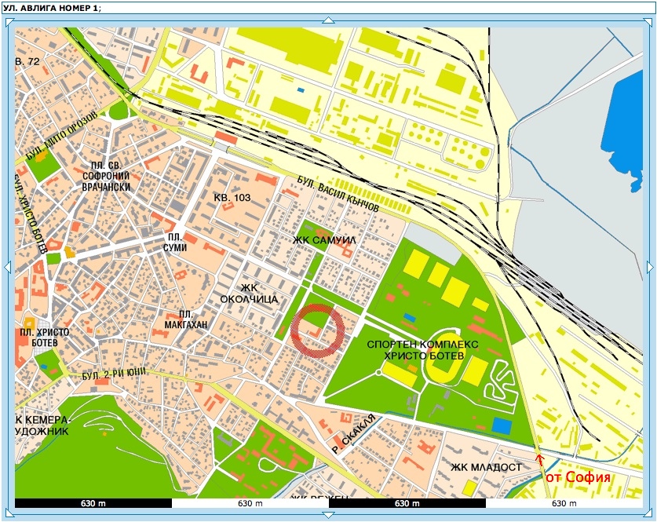657x522 pixels.
Task: Pan the map north with top arrow
Action: coord(328,20)
